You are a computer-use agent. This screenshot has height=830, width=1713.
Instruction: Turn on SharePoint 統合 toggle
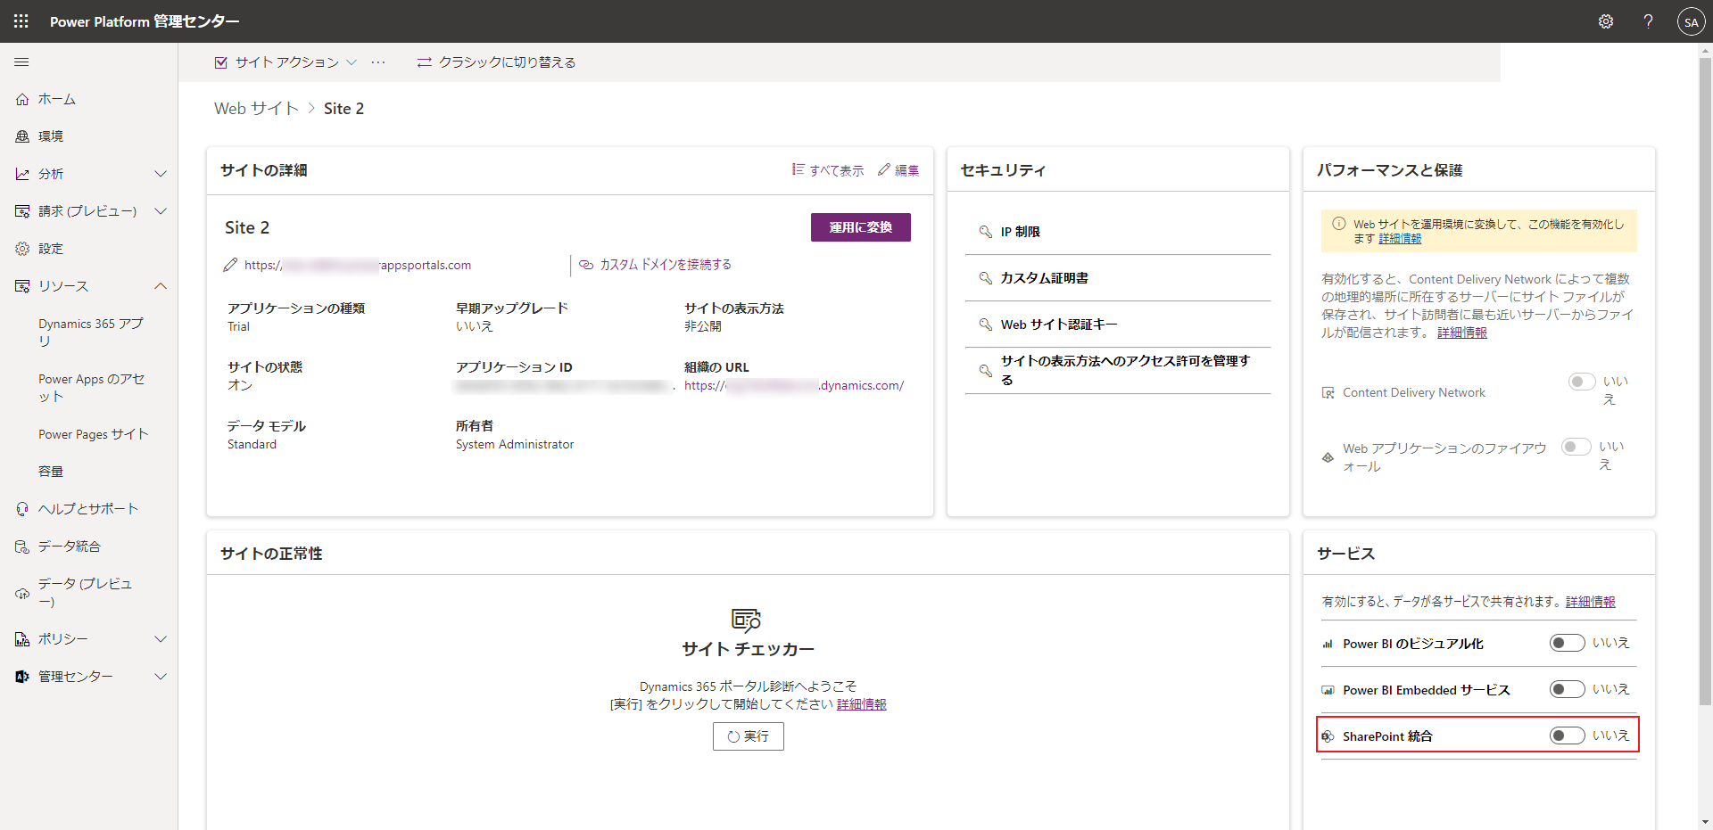(1567, 735)
